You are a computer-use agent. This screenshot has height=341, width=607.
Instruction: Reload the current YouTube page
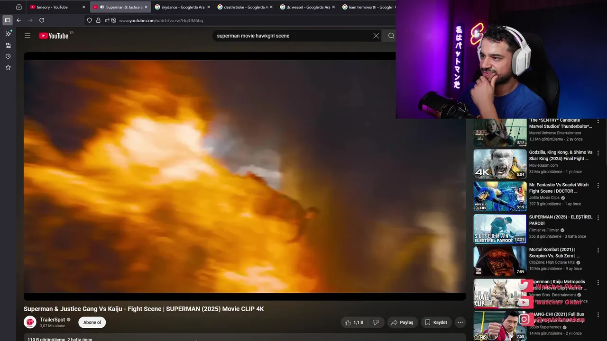click(x=42, y=20)
